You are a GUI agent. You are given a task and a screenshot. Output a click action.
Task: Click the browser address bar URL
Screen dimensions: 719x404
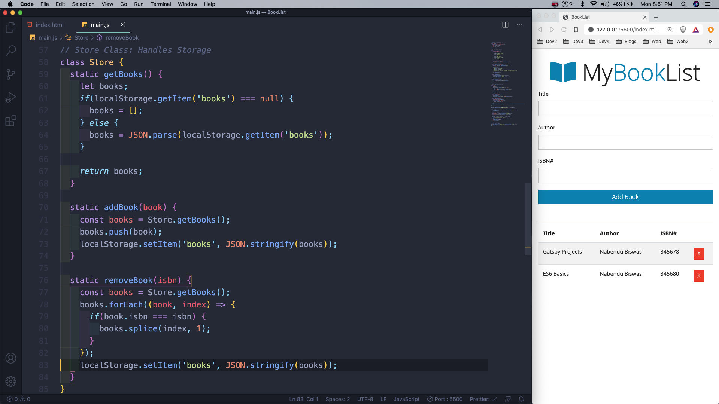tap(627, 30)
